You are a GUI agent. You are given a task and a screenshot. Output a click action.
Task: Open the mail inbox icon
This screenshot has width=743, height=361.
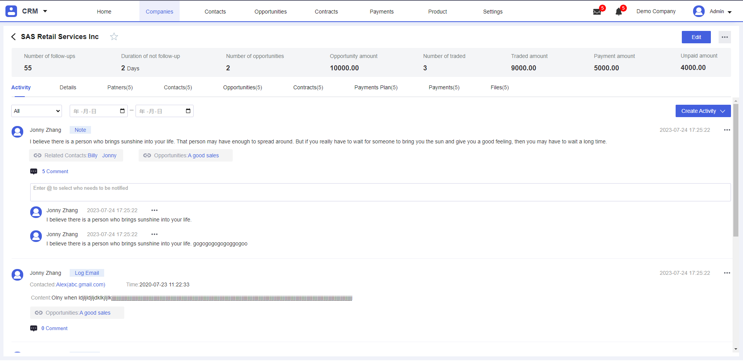[597, 12]
